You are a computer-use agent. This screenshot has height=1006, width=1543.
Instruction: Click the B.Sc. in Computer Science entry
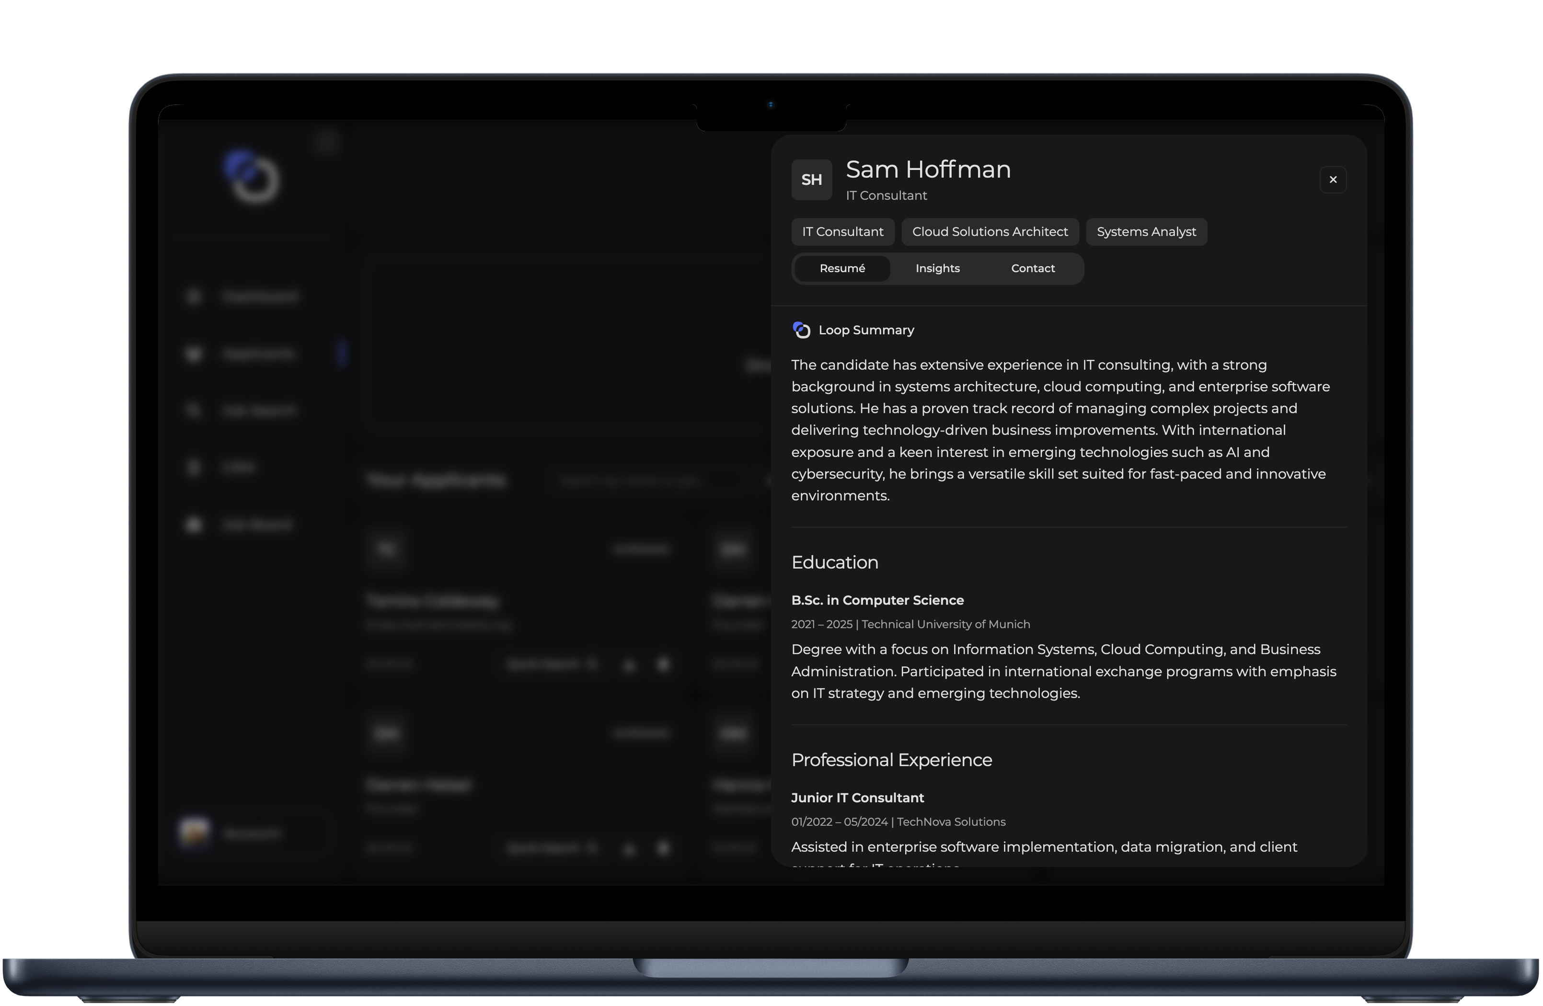click(876, 600)
